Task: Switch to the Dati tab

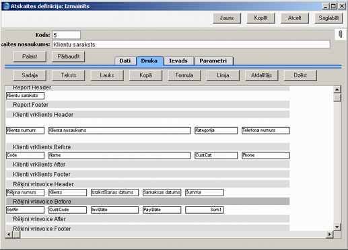Action: click(125, 61)
